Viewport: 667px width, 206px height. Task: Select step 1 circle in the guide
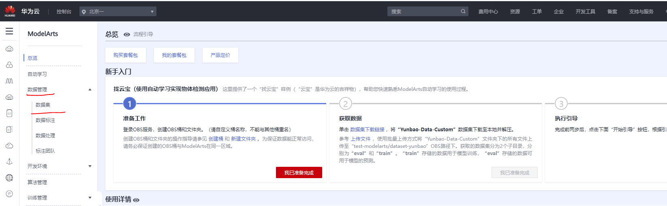point(130,104)
